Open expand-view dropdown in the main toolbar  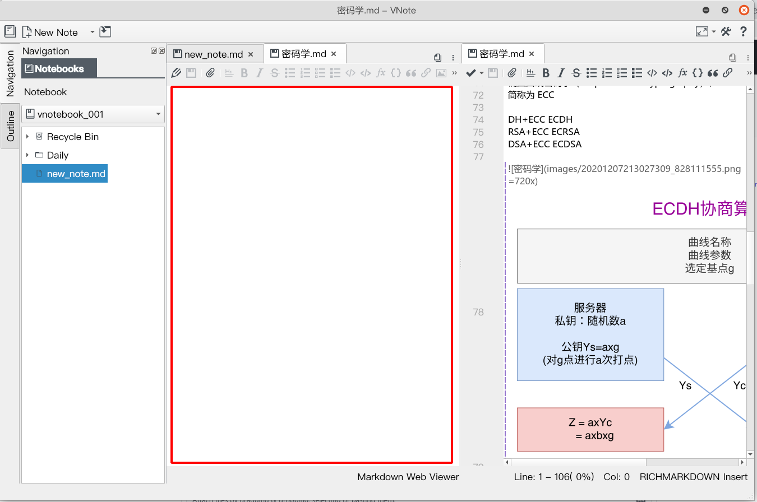click(714, 32)
